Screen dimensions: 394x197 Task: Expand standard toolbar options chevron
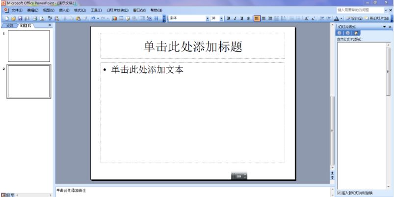pos(164,18)
